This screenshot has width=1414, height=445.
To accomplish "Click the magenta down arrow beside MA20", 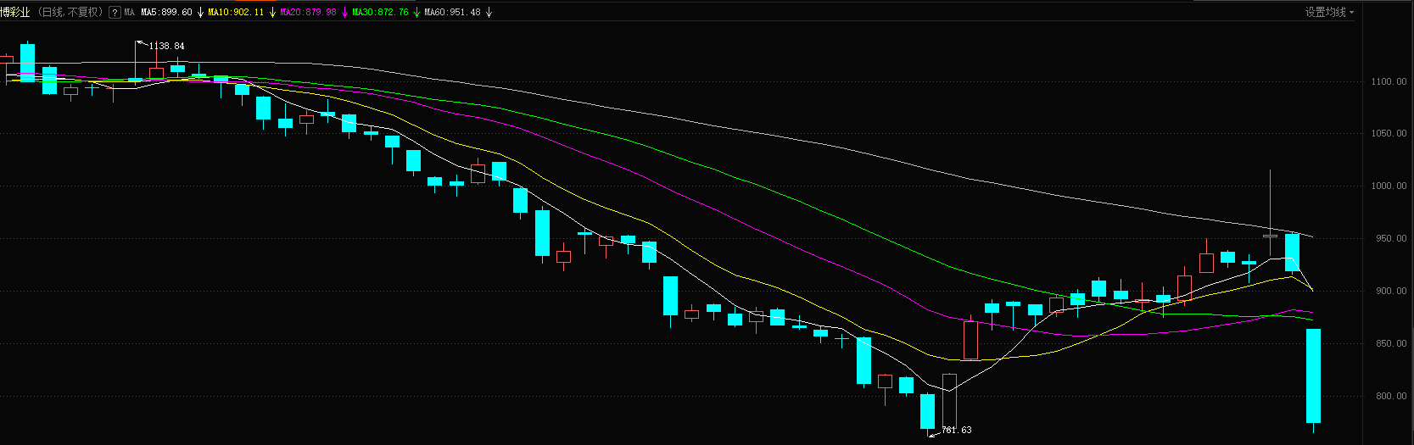I will 344,13.
